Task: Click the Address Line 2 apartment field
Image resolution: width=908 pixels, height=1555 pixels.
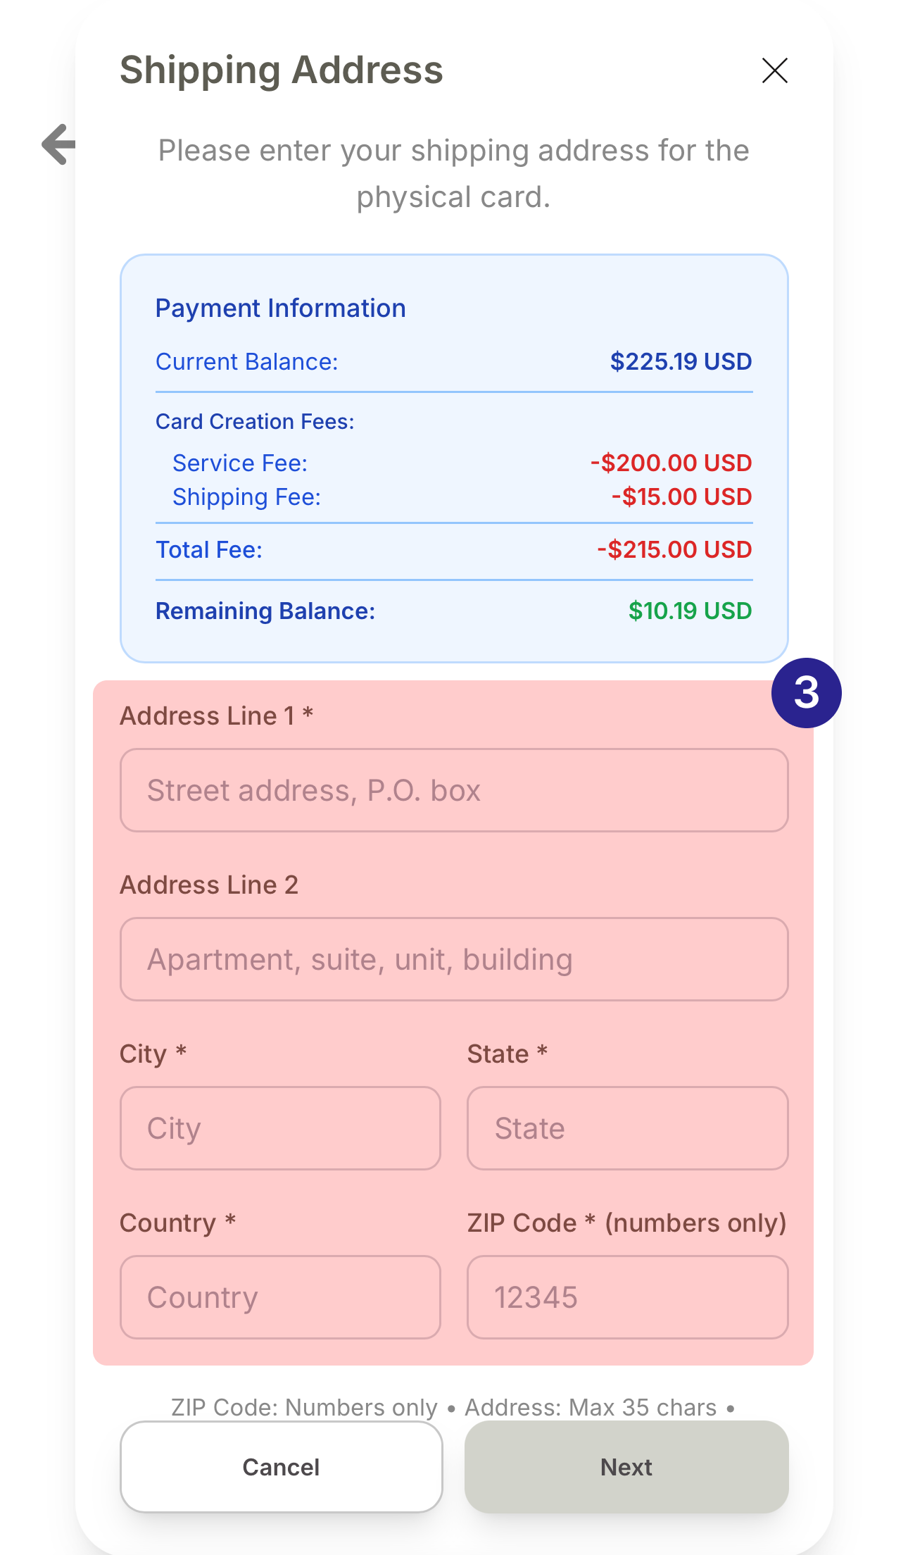Action: click(454, 959)
